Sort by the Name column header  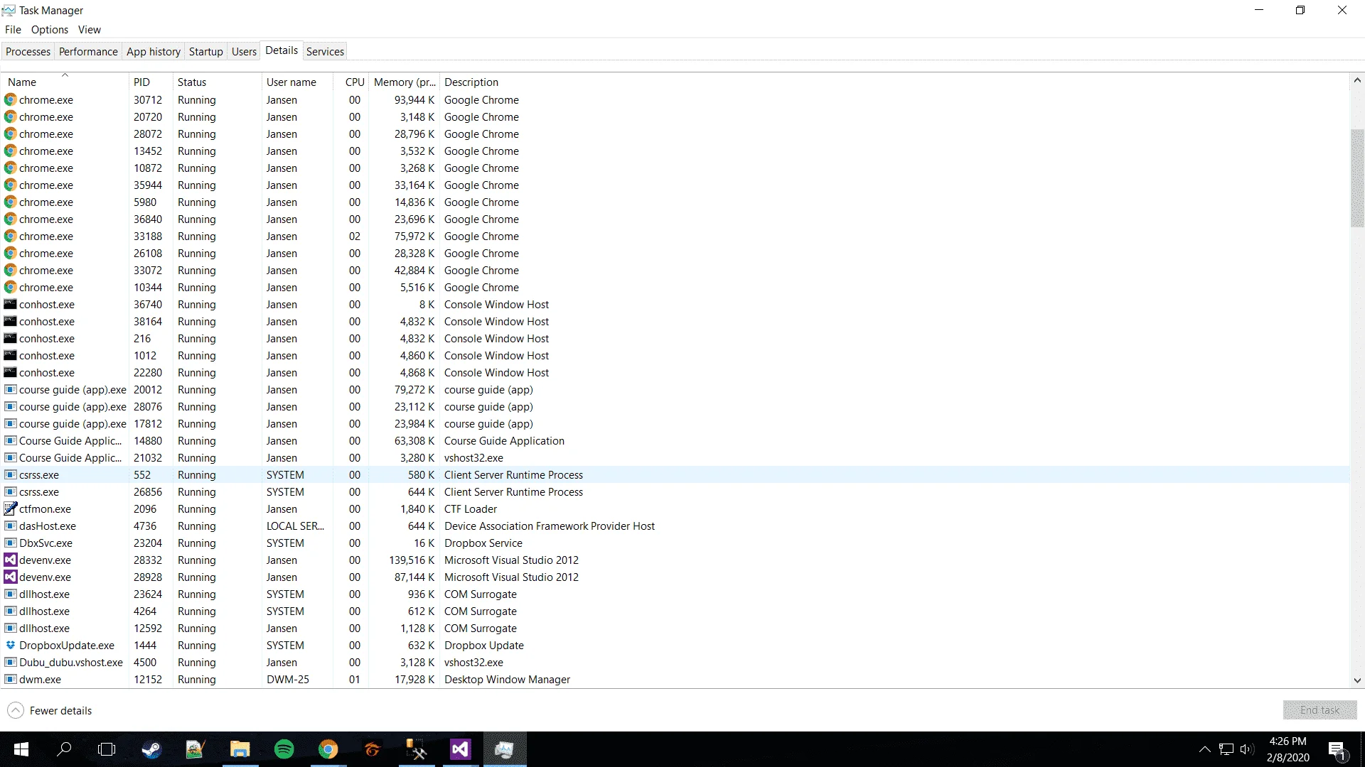click(65, 82)
